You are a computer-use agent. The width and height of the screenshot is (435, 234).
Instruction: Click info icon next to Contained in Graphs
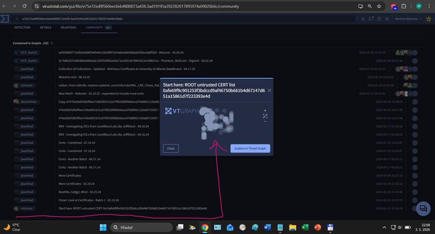coord(52,43)
